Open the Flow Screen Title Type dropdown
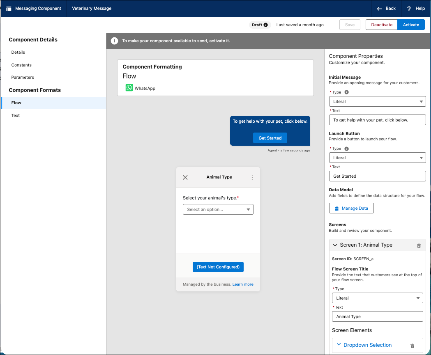The height and width of the screenshot is (355, 431). click(378, 298)
